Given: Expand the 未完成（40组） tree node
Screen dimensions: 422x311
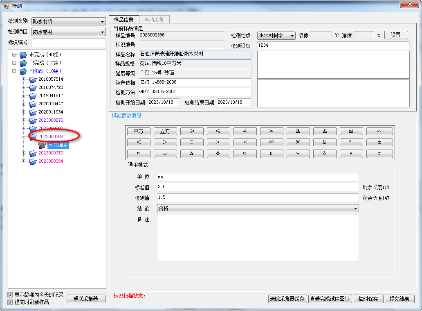Looking at the screenshot, I should (x=14, y=54).
